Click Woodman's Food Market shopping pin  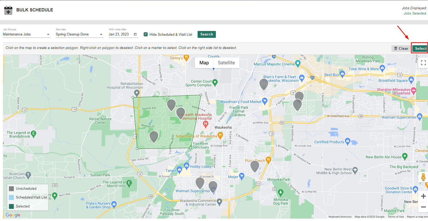(265, 101)
